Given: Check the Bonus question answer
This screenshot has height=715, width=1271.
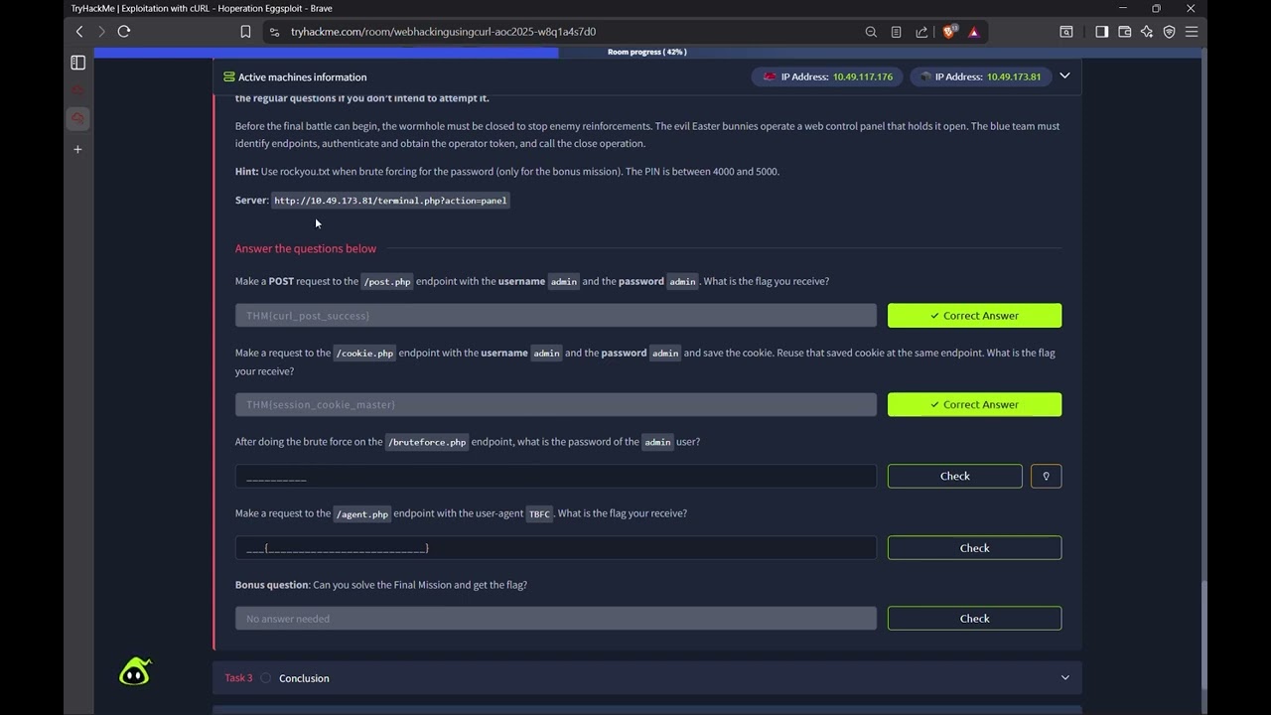Looking at the screenshot, I should (x=974, y=619).
